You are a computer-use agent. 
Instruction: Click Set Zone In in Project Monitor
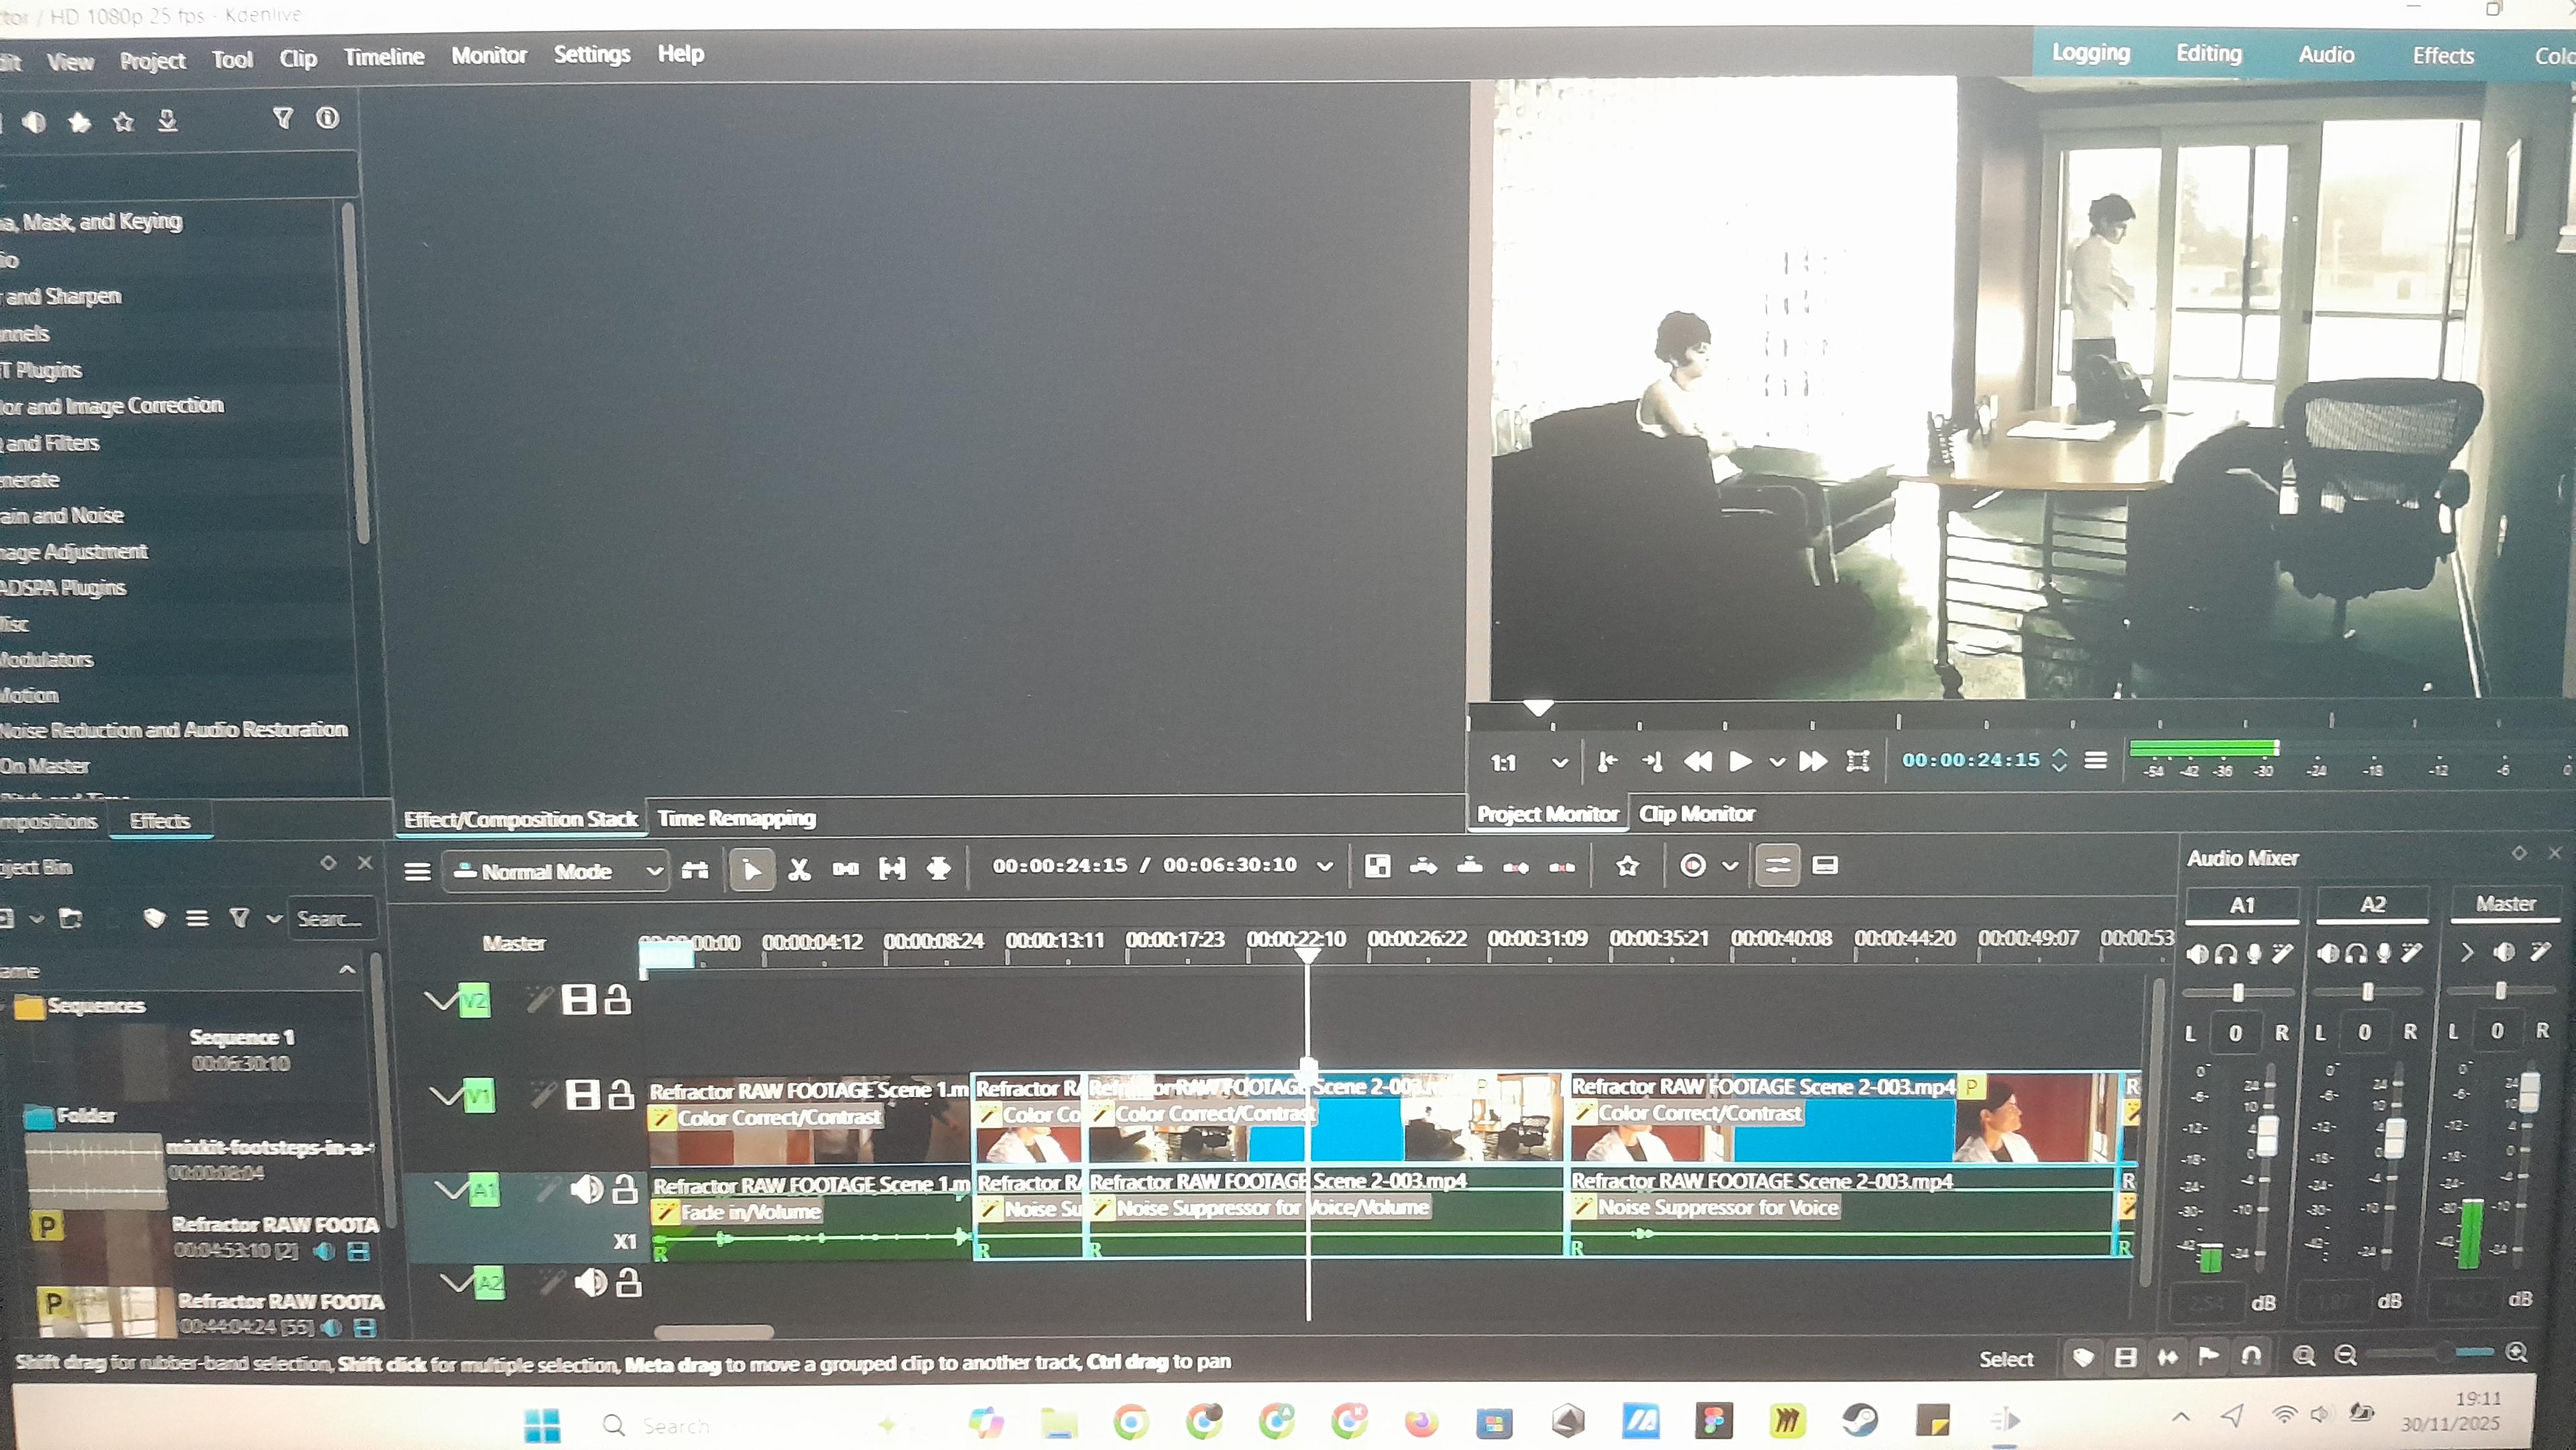[1607, 762]
